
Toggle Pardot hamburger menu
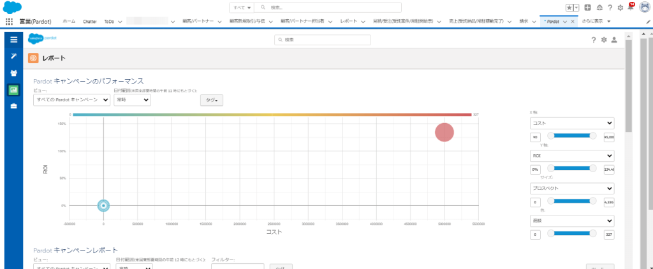tap(14, 40)
